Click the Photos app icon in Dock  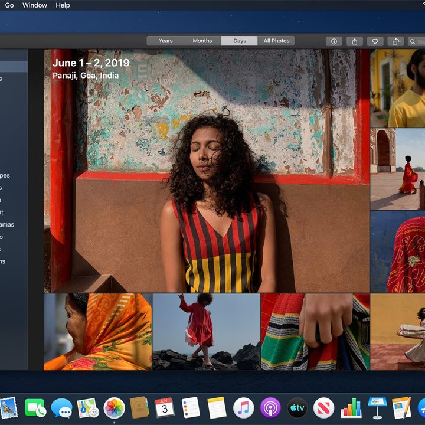tap(114, 408)
